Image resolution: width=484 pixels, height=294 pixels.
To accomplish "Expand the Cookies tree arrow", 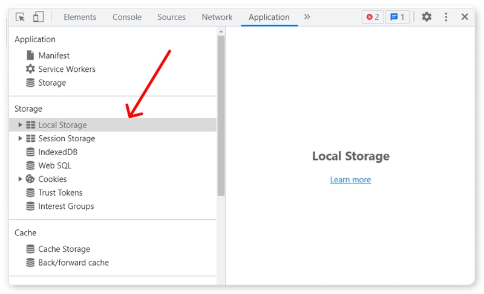I will point(20,179).
